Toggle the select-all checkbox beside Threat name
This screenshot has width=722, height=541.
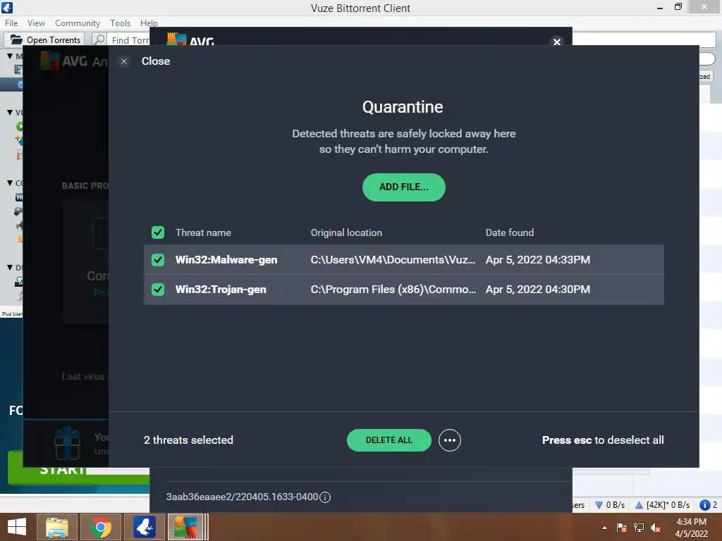[158, 232]
